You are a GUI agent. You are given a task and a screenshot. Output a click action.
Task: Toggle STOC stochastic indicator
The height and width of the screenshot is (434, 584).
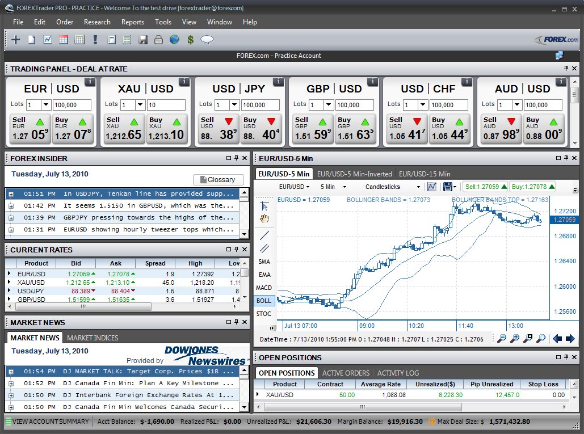coord(264,314)
